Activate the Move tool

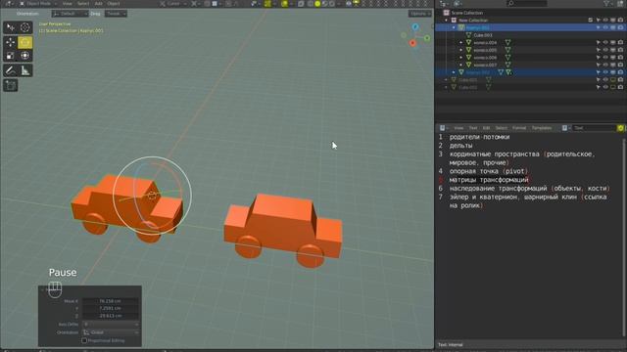coord(11,42)
